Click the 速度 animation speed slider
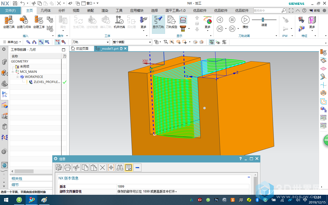This screenshot has height=205, width=328. tap(263, 20)
